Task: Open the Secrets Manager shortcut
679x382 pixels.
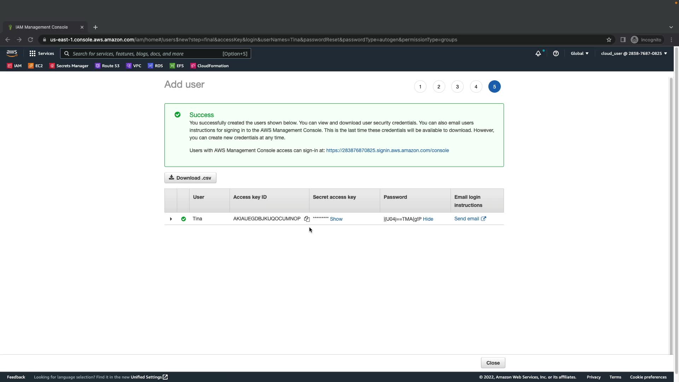Action: pyautogui.click(x=69, y=66)
